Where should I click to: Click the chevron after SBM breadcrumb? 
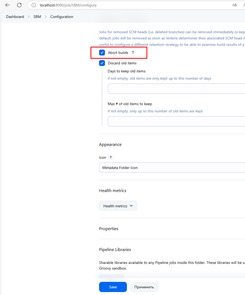coord(46,17)
